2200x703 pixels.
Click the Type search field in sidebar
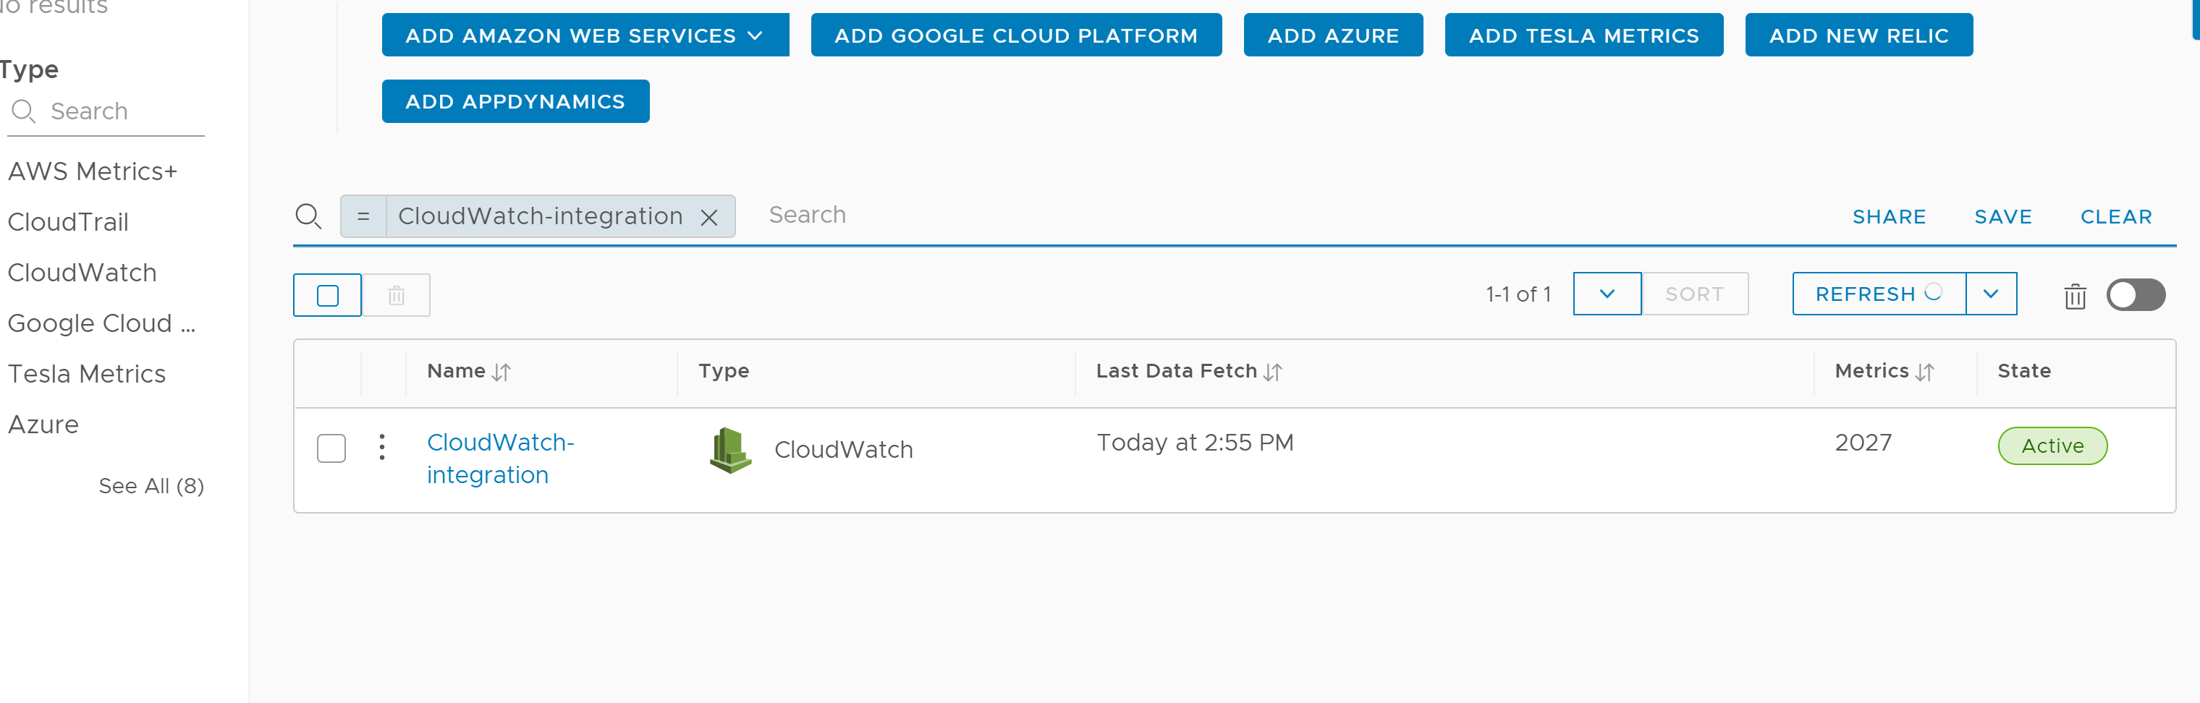pyautogui.click(x=119, y=112)
